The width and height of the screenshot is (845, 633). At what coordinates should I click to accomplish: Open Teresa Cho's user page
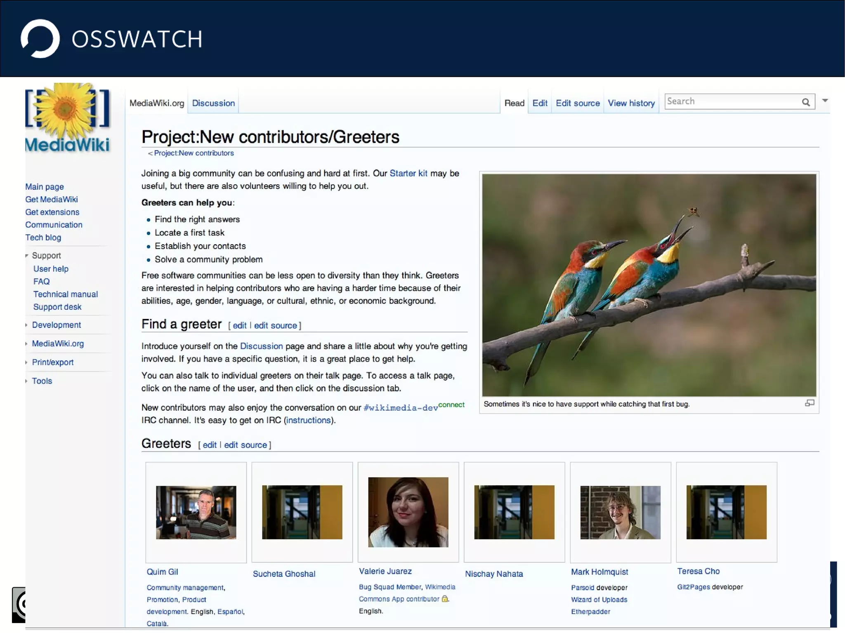point(699,572)
